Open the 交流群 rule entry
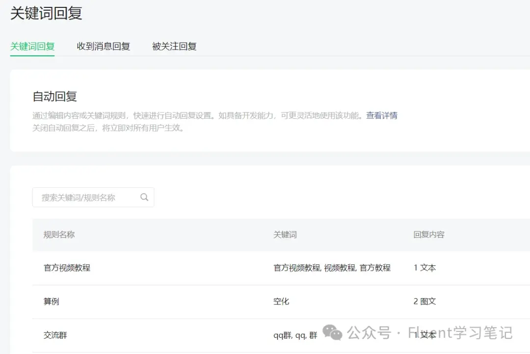The width and height of the screenshot is (530, 354). click(55, 335)
